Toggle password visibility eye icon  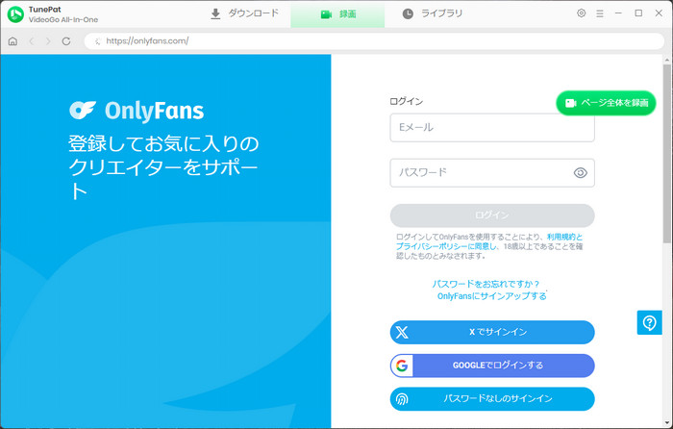tap(581, 172)
